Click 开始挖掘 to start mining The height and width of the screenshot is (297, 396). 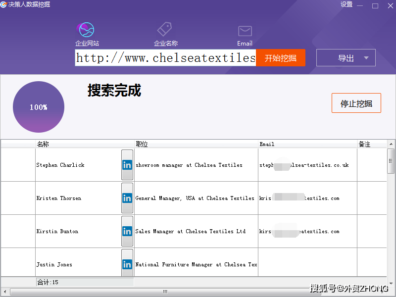[x=281, y=58]
